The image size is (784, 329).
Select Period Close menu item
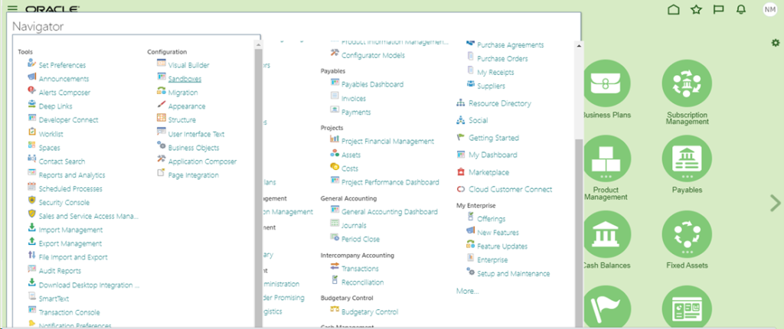tap(361, 239)
